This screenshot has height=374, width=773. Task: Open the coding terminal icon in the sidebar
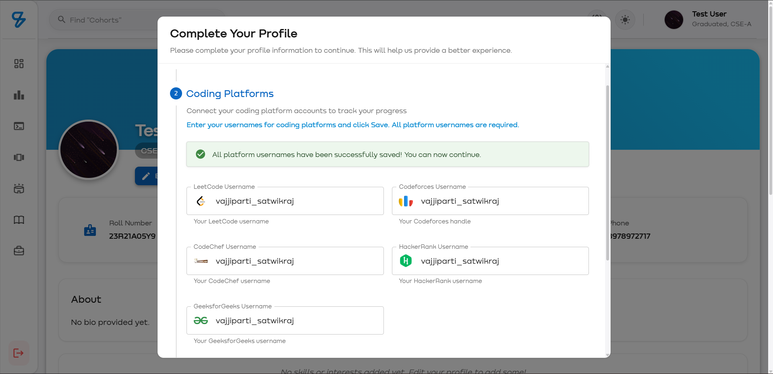[x=19, y=126]
